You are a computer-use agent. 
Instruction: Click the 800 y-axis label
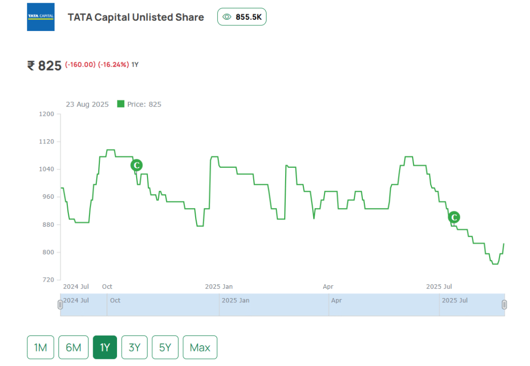[x=48, y=252]
